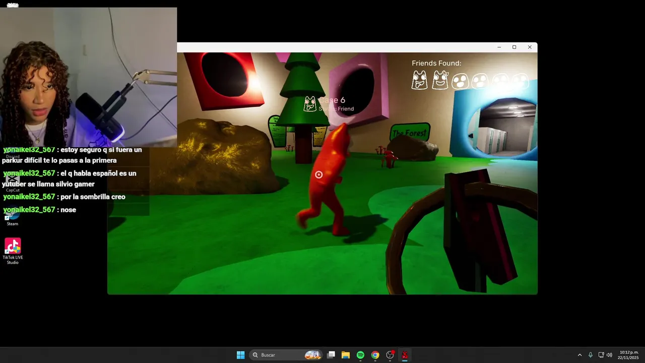Maximize the game window

point(514,47)
